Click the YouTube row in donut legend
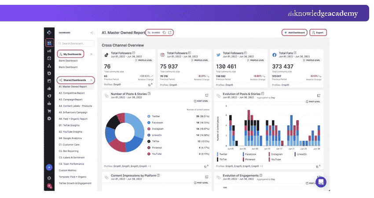The width and height of the screenshot is (374, 198). tap(178, 154)
